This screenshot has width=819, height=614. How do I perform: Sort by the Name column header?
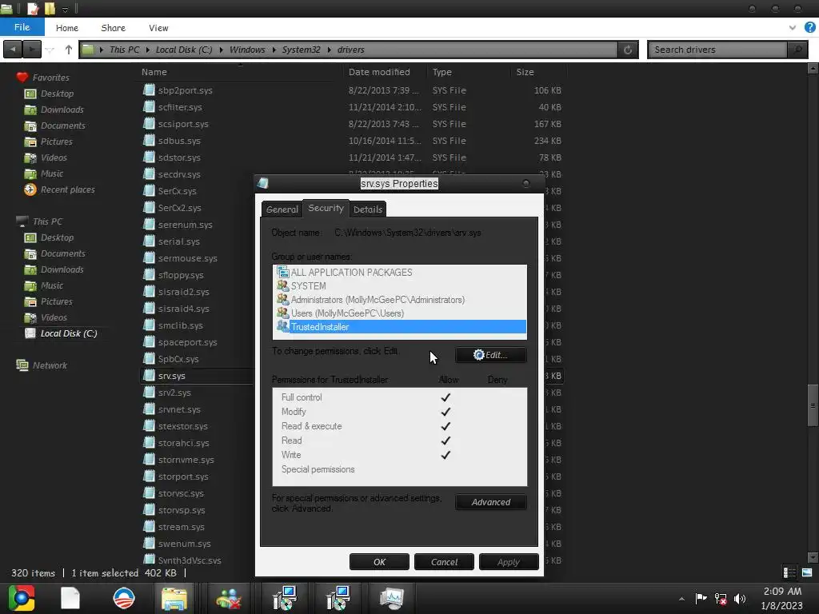tap(154, 72)
